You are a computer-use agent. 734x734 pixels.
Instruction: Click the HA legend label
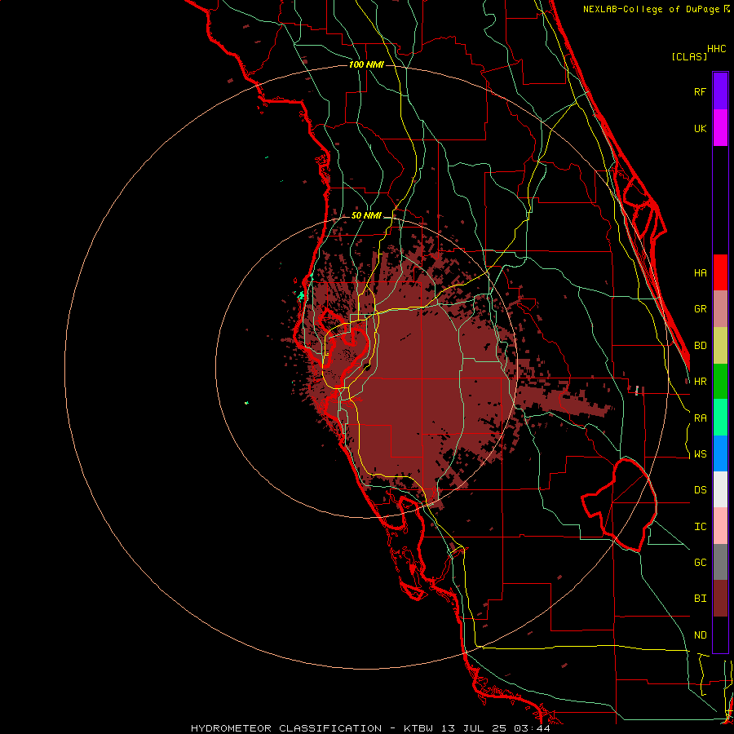click(x=700, y=273)
